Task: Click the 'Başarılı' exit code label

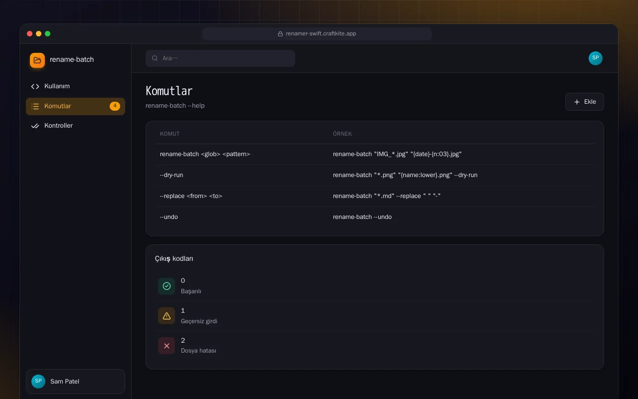Action: point(191,291)
